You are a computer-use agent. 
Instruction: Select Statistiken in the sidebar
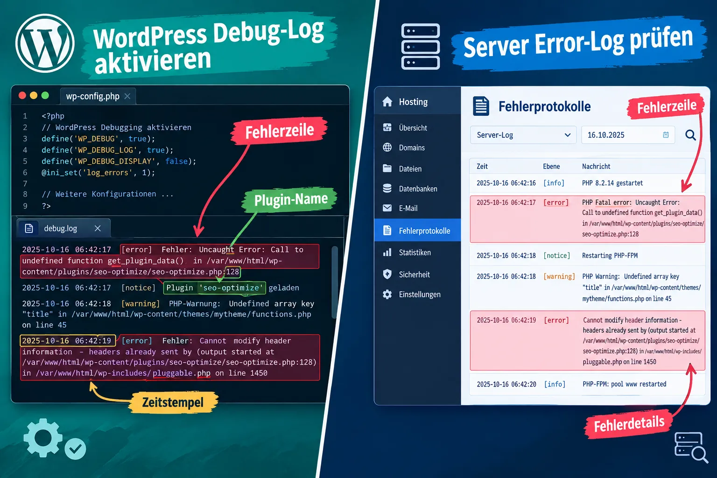[417, 253]
